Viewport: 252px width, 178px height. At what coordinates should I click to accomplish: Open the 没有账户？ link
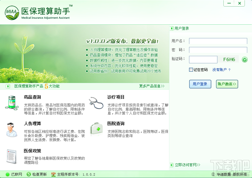pos(222,70)
